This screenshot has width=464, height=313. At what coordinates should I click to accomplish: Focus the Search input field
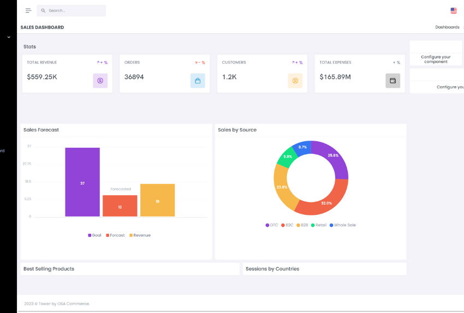(72, 11)
